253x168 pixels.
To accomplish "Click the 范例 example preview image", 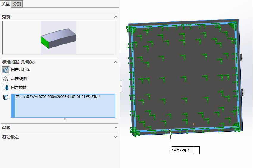I will pos(58,38).
